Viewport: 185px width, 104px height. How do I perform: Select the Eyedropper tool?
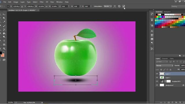(x=4, y=22)
